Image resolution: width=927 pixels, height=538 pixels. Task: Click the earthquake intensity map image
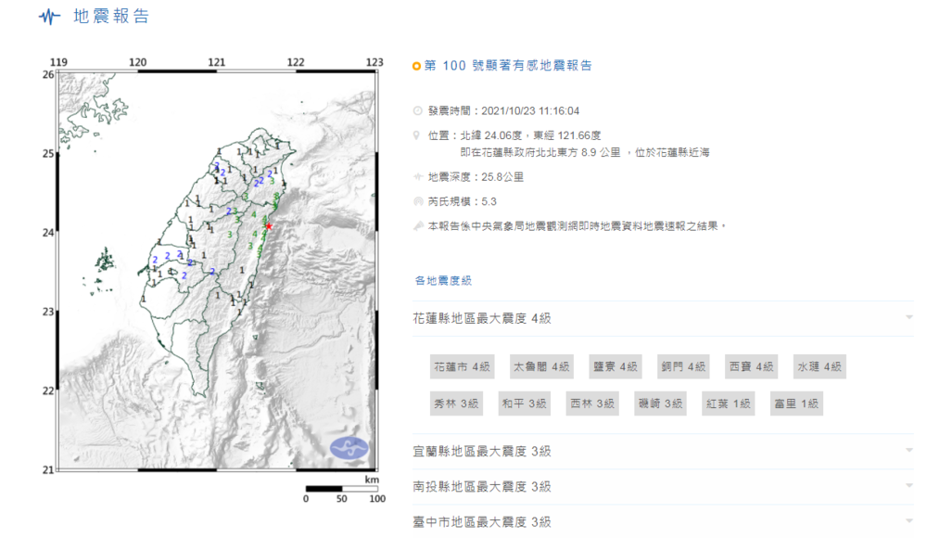(x=218, y=271)
